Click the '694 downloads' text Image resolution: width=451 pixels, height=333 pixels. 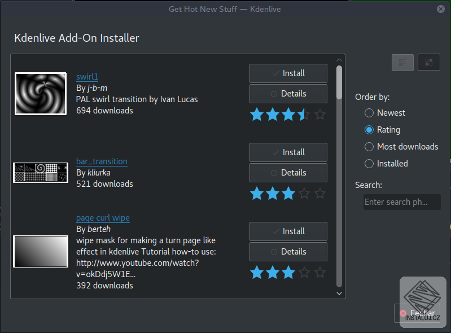click(104, 111)
